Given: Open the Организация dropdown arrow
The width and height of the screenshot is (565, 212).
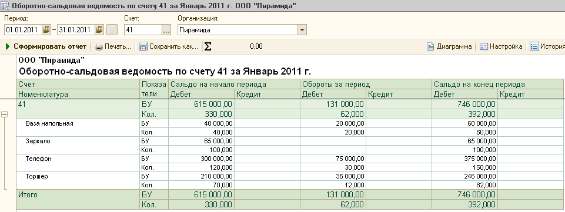Looking at the screenshot, I should point(302,30).
